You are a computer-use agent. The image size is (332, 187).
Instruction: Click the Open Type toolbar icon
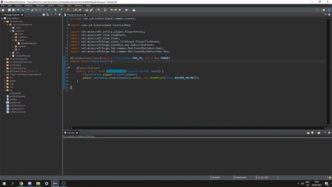coord(87,10)
